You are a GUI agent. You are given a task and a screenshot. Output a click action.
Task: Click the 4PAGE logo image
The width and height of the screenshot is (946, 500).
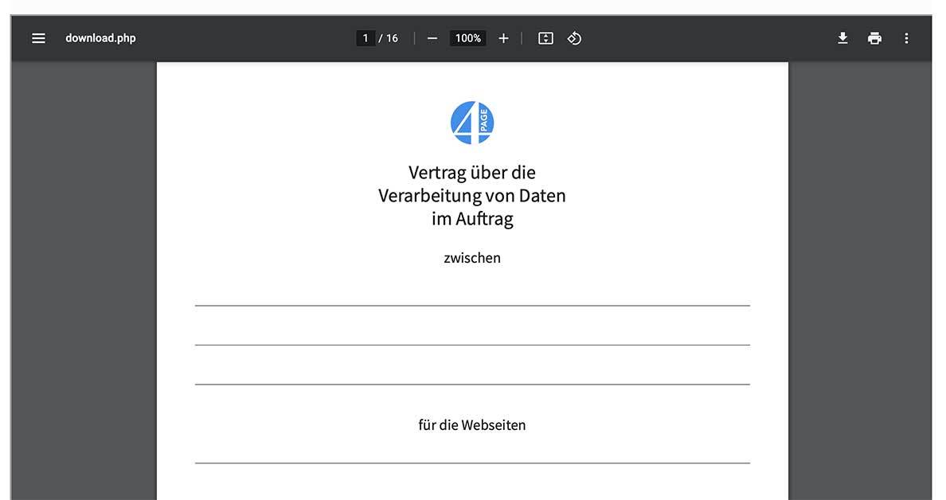point(472,123)
